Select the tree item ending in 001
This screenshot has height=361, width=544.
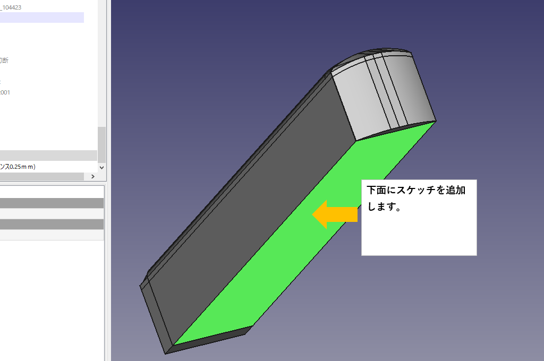(x=5, y=92)
